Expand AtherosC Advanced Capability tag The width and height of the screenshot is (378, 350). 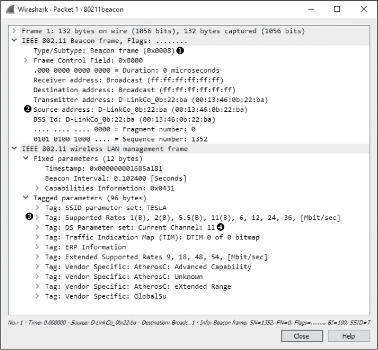click(x=37, y=266)
